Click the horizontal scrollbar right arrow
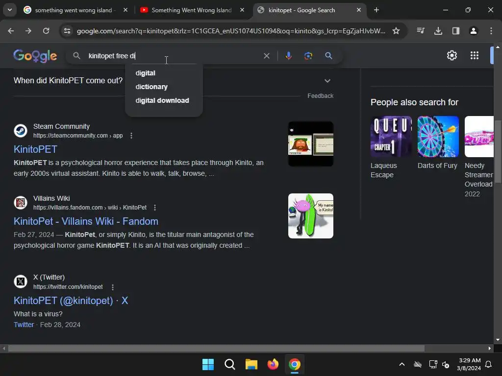The height and width of the screenshot is (376, 502). tap(490, 348)
